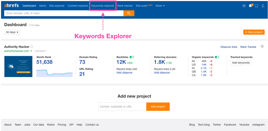Click the Backlinks count 12K
The width and height of the screenshot is (268, 131).
(x=121, y=62)
